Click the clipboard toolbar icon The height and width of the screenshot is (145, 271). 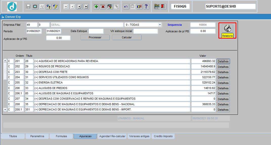[x=132, y=7]
